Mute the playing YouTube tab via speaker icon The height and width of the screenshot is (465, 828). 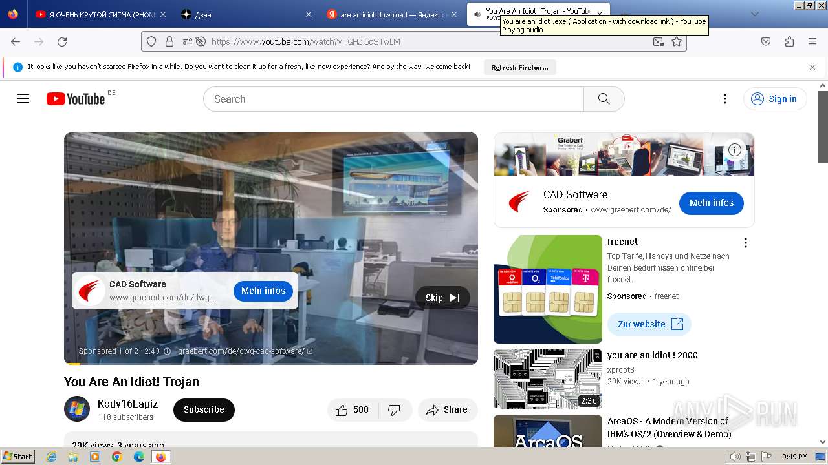pyautogui.click(x=477, y=14)
